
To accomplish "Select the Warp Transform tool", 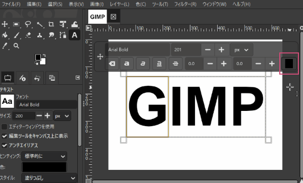I will coord(75,24).
